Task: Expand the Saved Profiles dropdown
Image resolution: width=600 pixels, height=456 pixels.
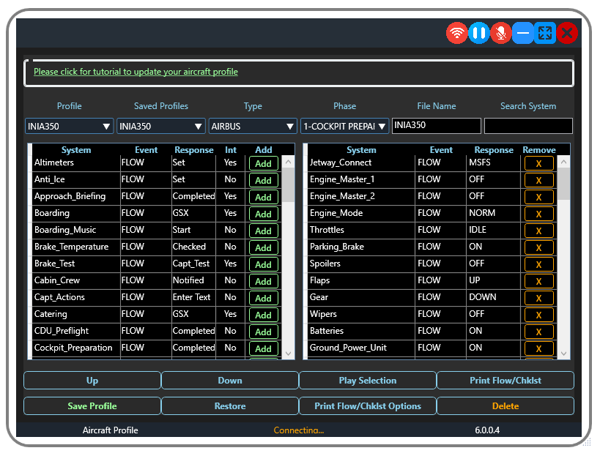Action: tap(160, 127)
